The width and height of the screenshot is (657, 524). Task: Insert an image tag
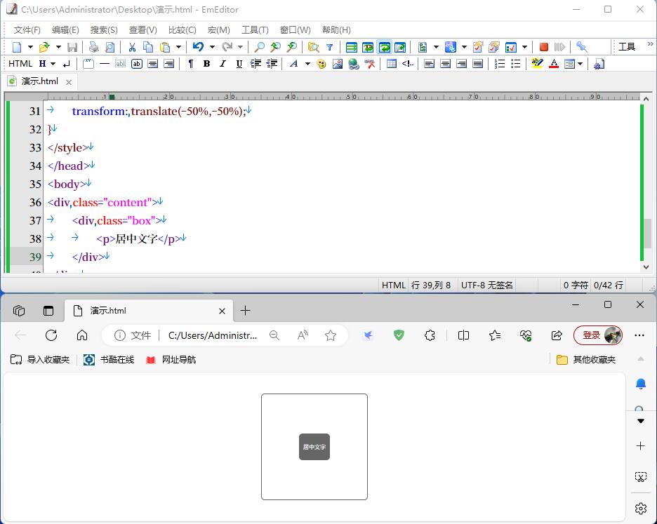[338, 64]
